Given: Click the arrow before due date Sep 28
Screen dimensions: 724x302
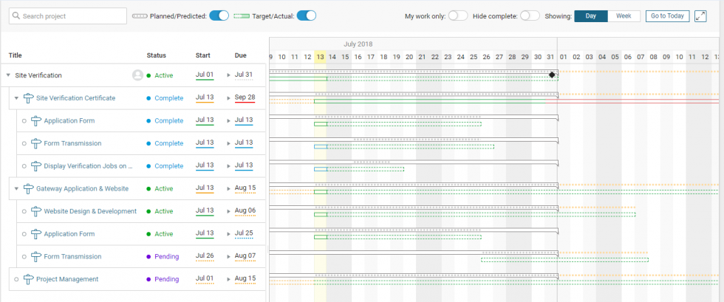Looking at the screenshot, I should click(x=228, y=97).
